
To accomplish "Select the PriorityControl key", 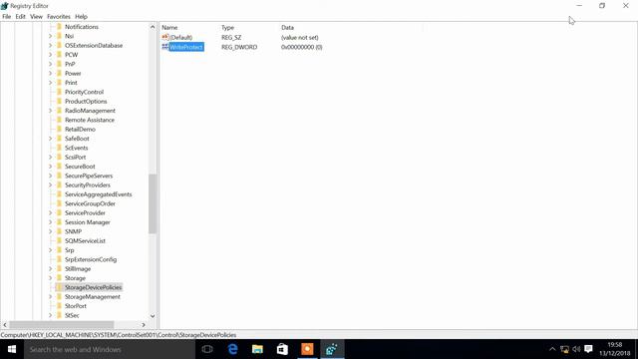I will click(x=84, y=92).
